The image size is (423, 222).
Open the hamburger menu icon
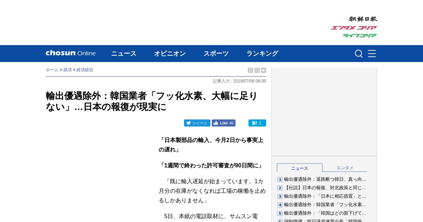tap(372, 54)
